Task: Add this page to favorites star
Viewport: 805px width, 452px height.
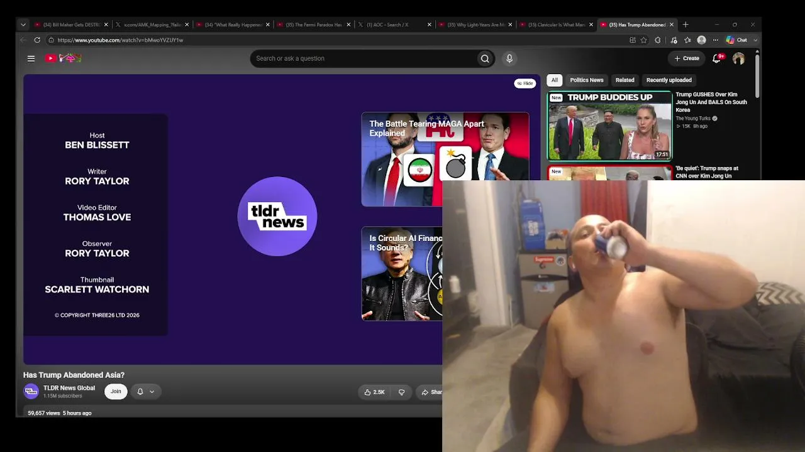Action: [x=643, y=40]
